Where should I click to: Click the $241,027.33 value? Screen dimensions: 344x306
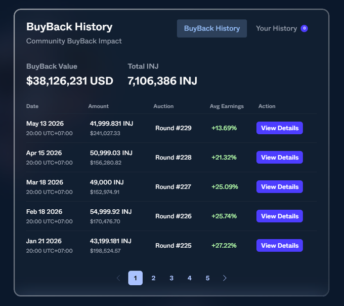(x=105, y=133)
